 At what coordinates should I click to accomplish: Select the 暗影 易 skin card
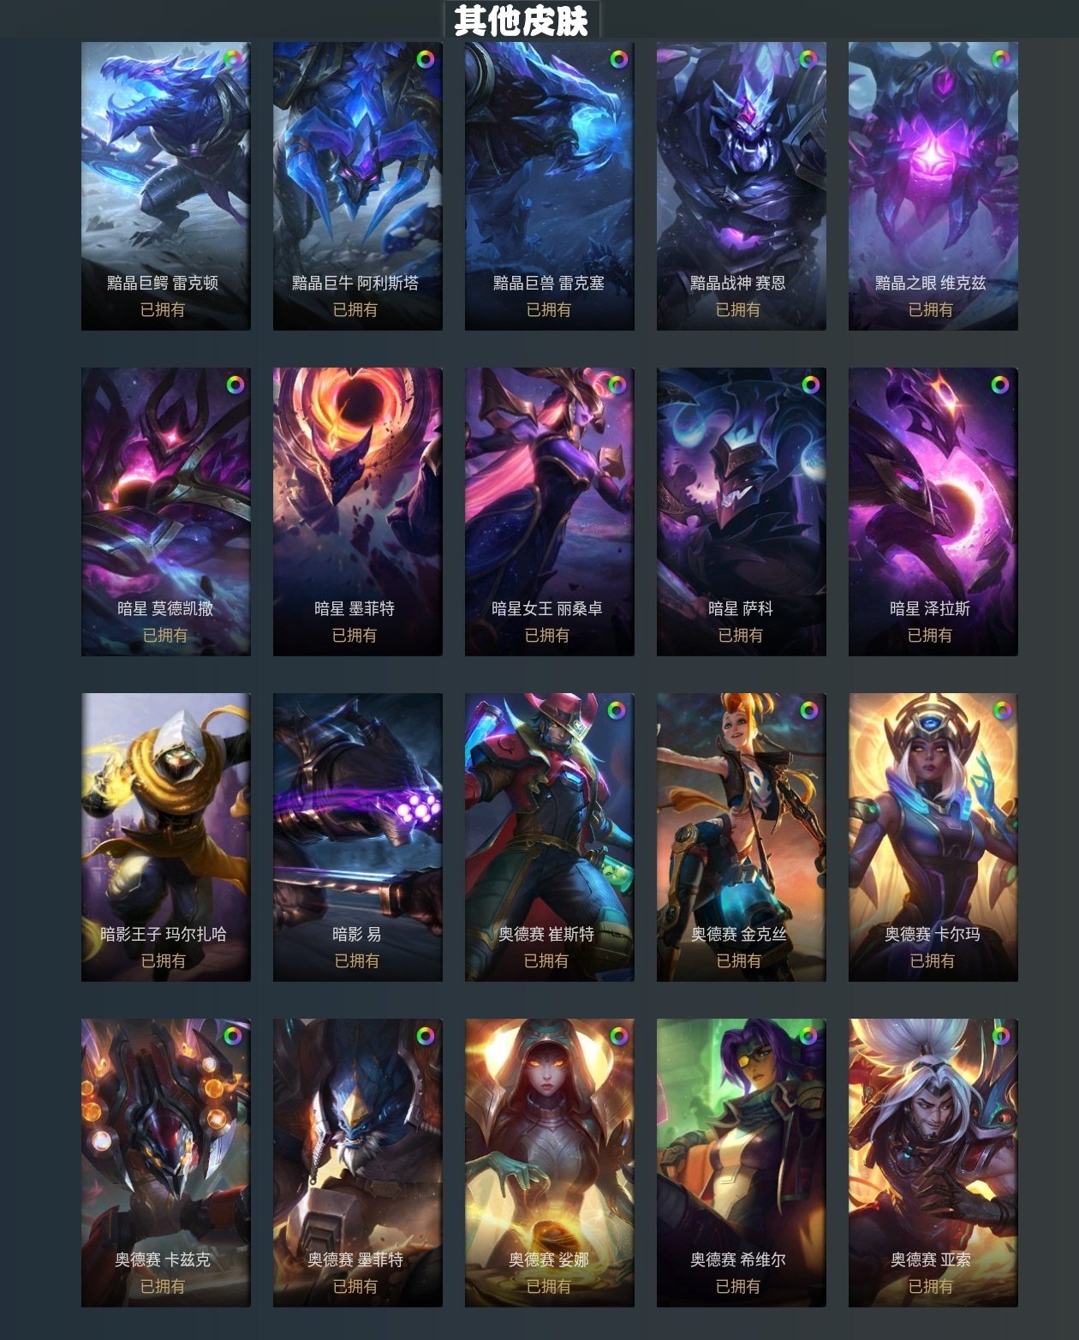point(358,837)
